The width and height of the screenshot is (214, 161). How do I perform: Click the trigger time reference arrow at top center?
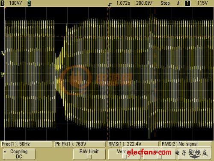click(110, 5)
